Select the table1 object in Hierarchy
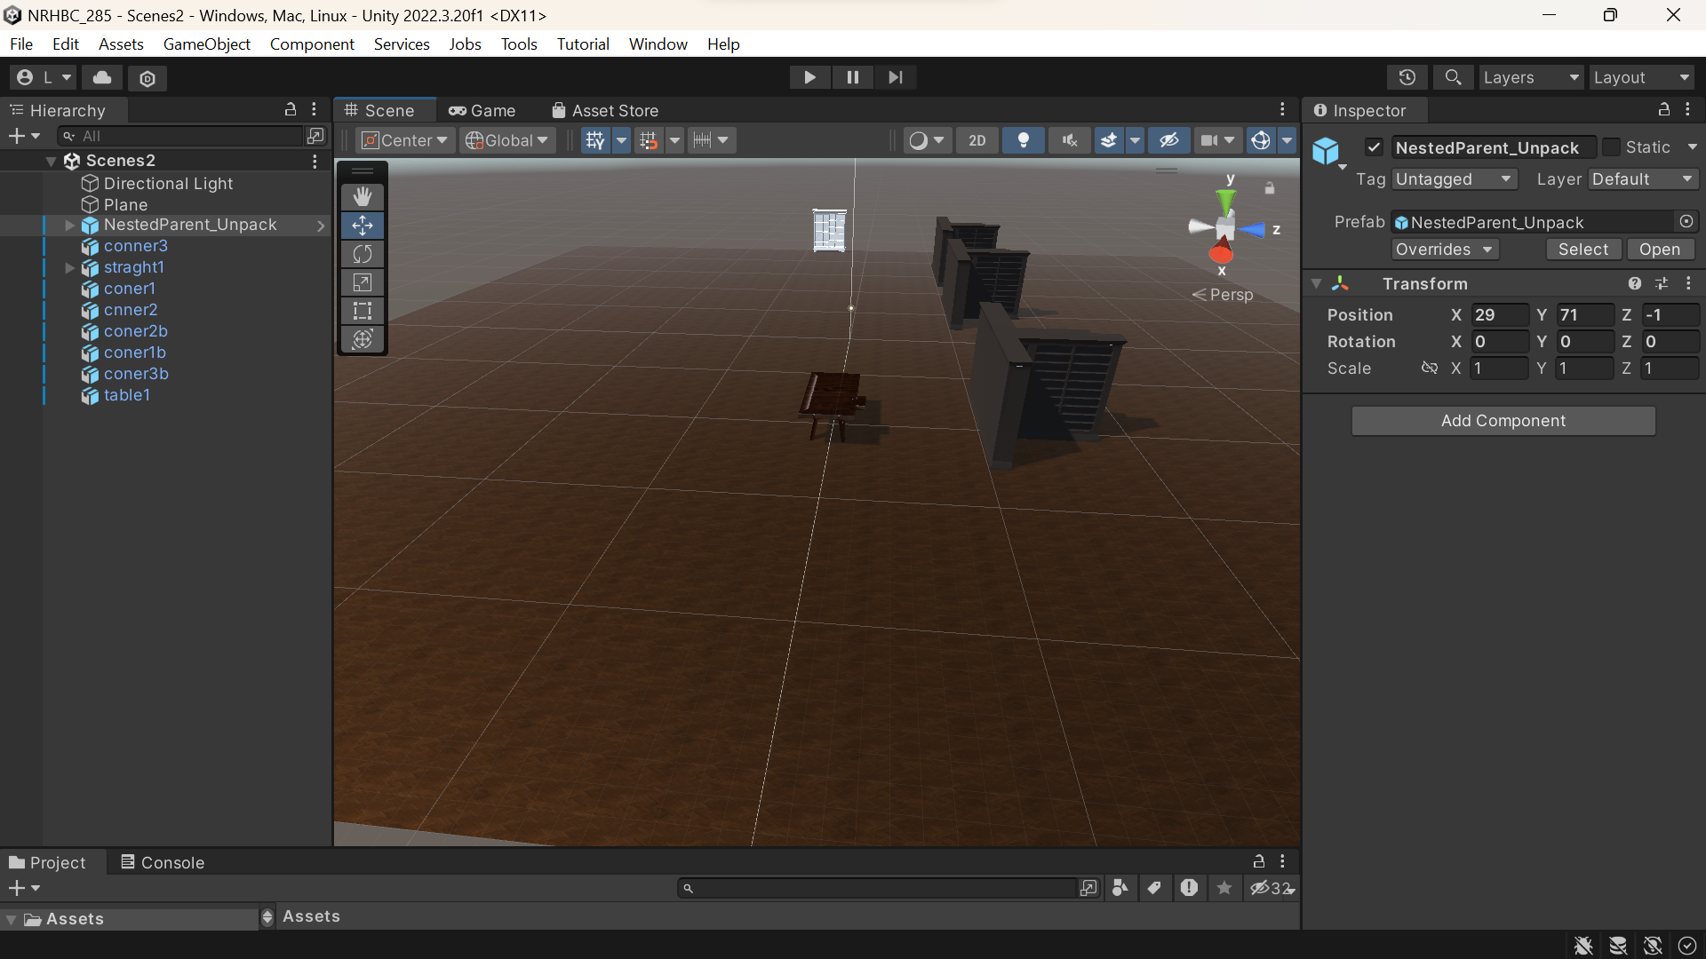The image size is (1706, 959). (x=126, y=395)
